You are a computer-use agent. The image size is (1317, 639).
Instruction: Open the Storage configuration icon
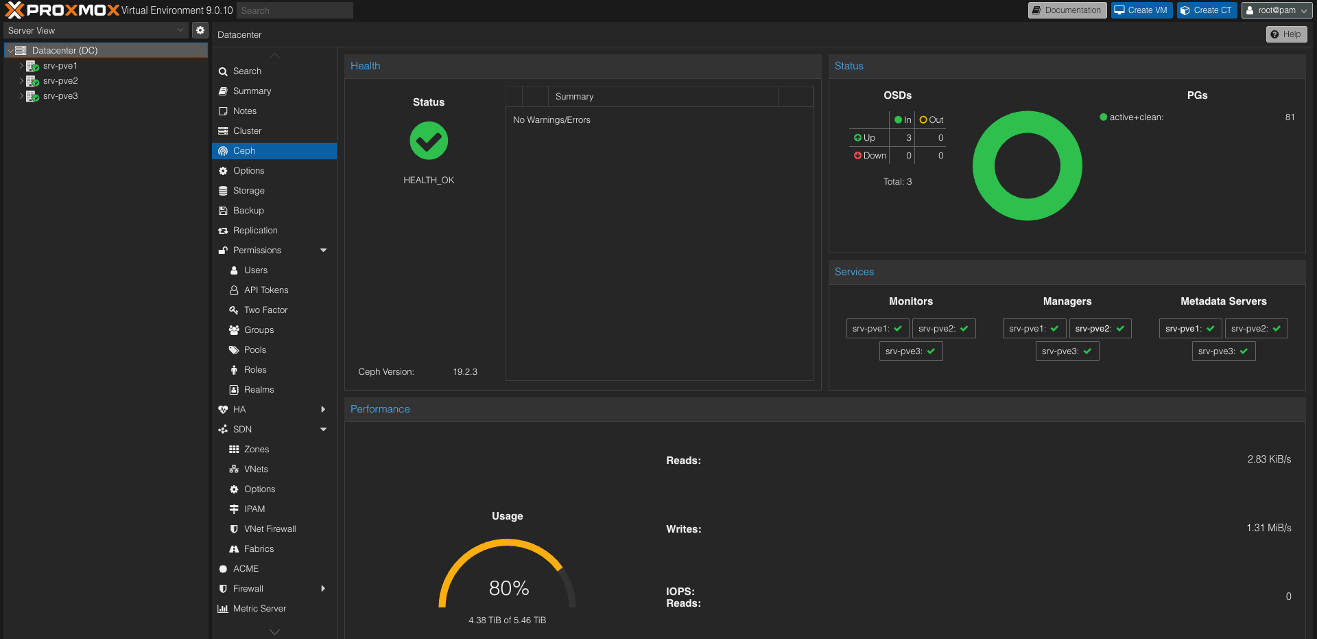(224, 190)
